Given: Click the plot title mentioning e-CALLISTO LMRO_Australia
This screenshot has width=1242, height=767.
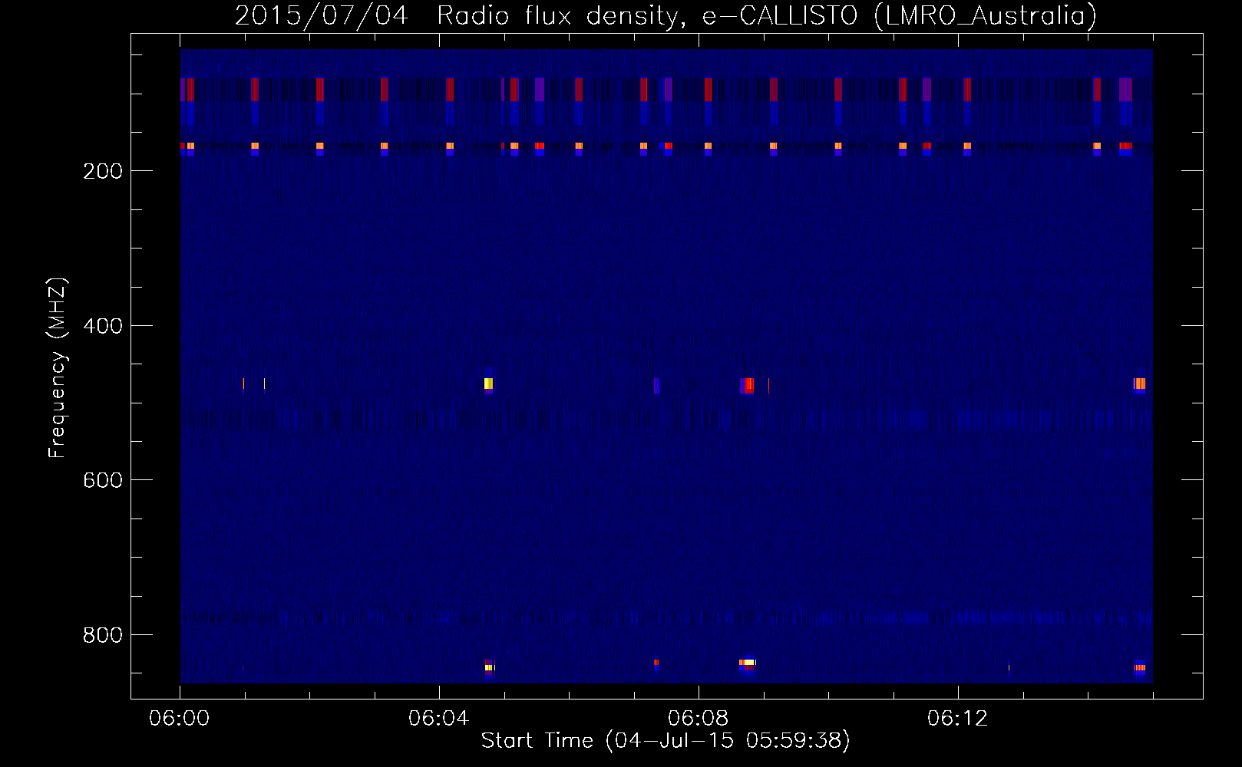Looking at the screenshot, I should coord(666,15).
